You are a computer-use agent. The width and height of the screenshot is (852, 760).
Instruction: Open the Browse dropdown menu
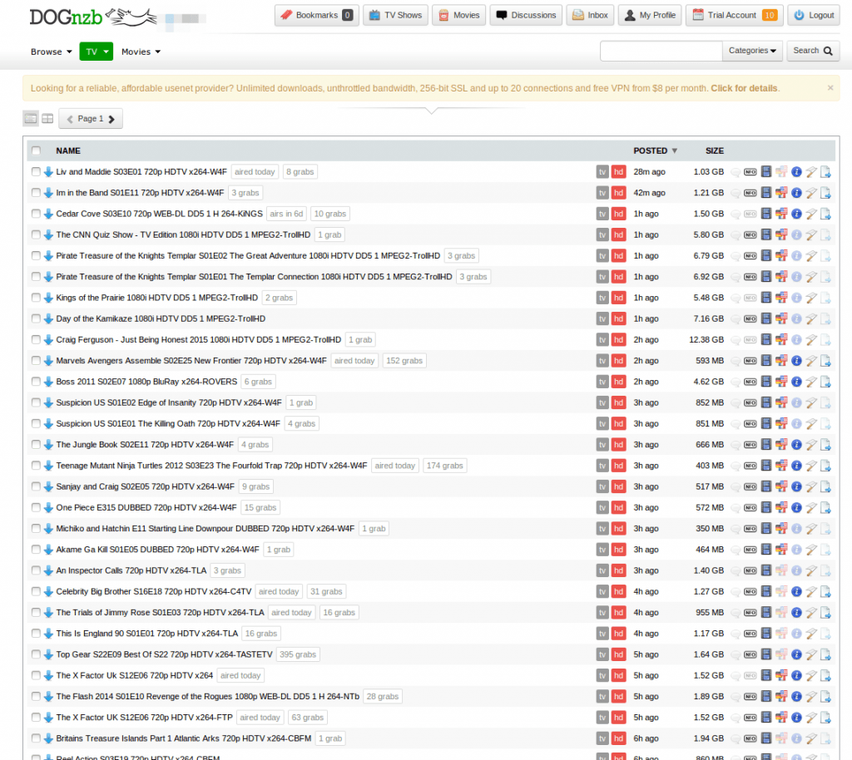point(51,52)
